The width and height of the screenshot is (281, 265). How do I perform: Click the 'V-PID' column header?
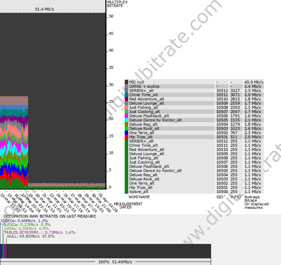236,197
